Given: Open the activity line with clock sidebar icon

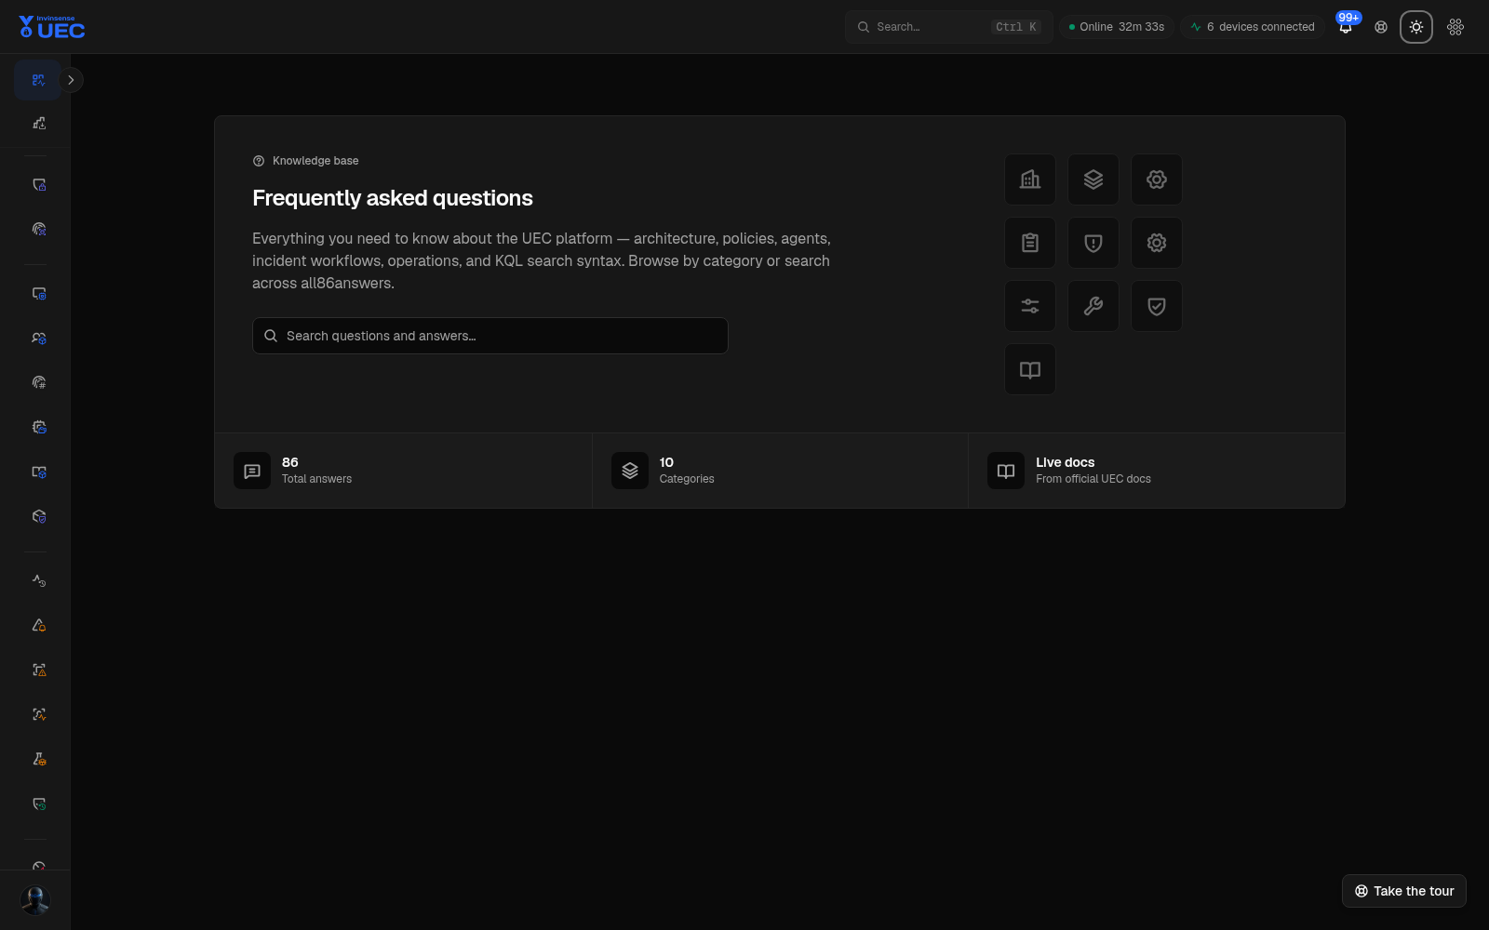Looking at the screenshot, I should [38, 580].
